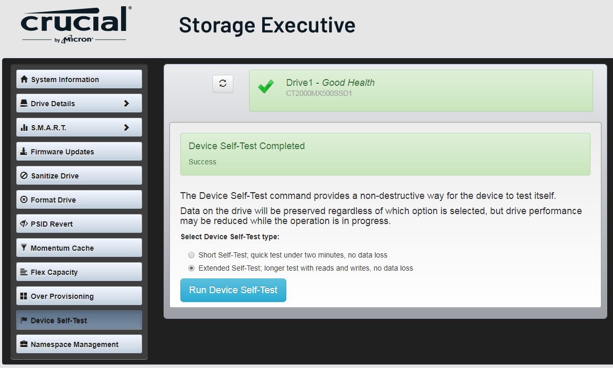Expand the S.M.A.R.T. submenu chevron
Screen dimensions: 613x368
126,128
